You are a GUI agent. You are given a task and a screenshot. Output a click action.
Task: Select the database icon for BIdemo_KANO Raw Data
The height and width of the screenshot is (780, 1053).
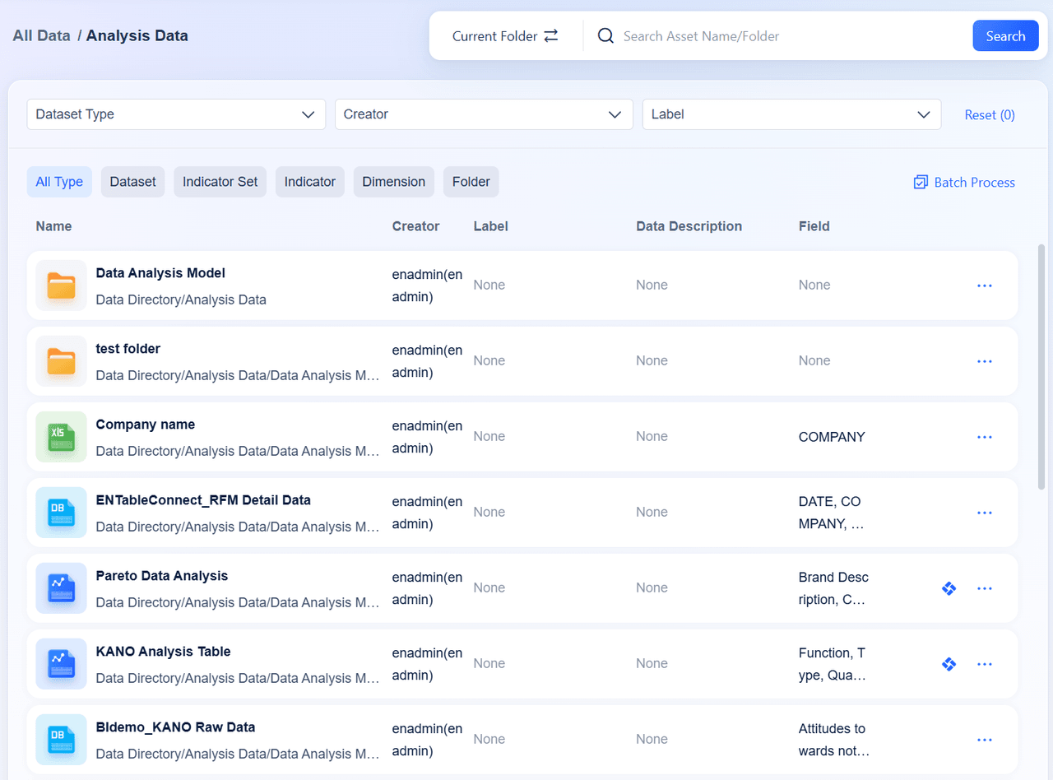coord(60,739)
